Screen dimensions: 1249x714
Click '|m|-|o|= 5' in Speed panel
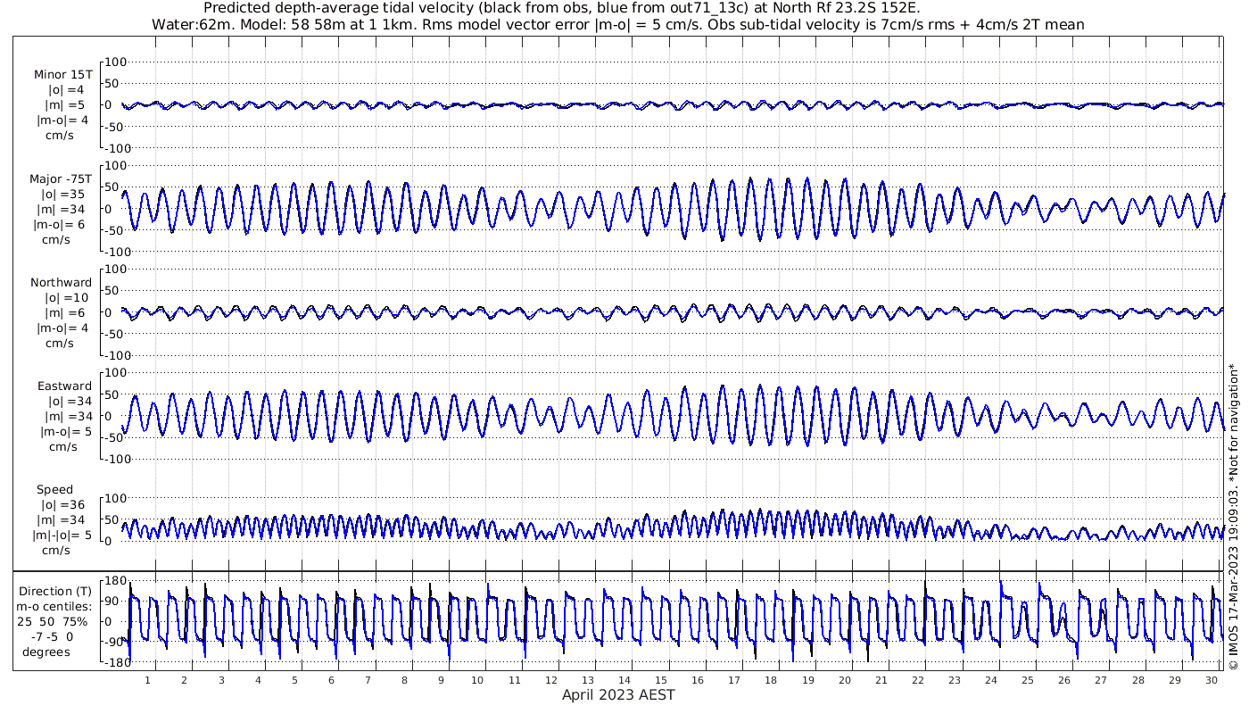tap(62, 535)
